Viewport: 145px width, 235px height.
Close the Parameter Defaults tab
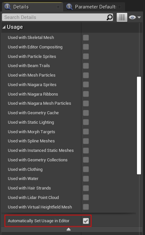(120, 7)
